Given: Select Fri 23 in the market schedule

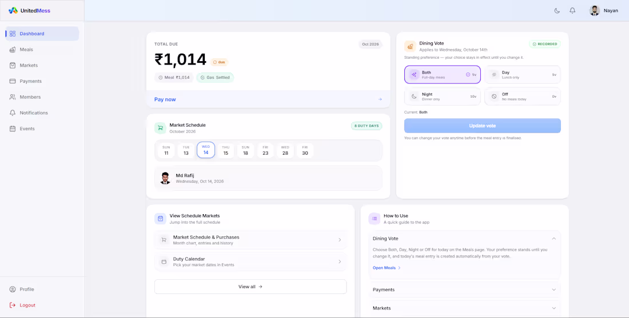Looking at the screenshot, I should click(265, 150).
